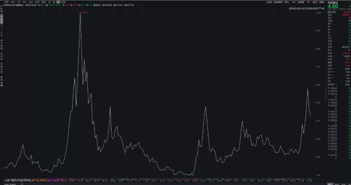Screen dimensions: 351x185
Task: Select the 日 daily period
Action: click(49, 2)
